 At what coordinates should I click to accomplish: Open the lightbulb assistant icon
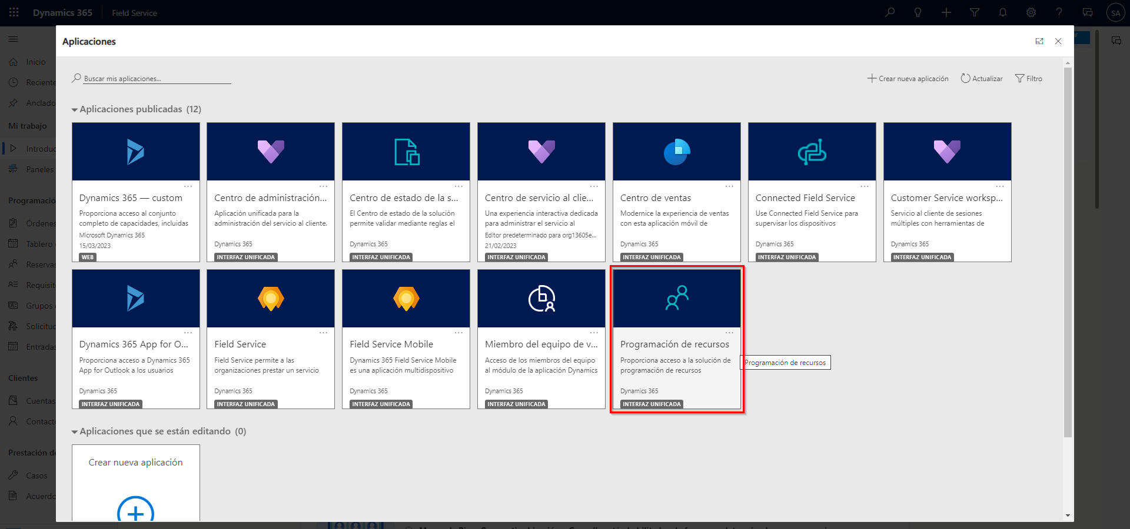(918, 12)
